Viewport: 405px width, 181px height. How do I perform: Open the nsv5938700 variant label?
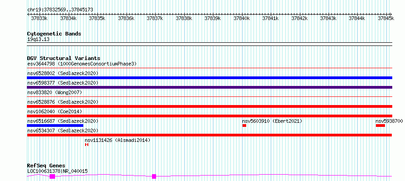coord(389,121)
